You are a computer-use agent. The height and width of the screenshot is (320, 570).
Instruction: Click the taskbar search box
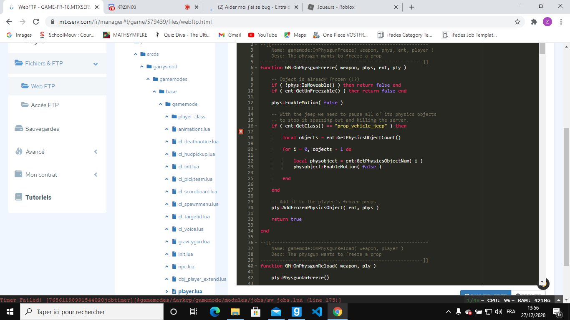tap(92, 312)
